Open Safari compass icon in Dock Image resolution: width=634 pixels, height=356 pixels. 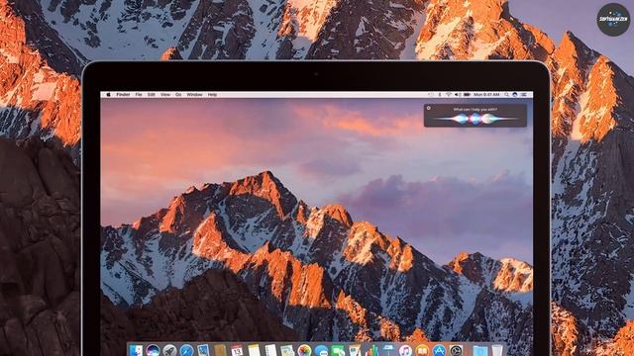186,350
